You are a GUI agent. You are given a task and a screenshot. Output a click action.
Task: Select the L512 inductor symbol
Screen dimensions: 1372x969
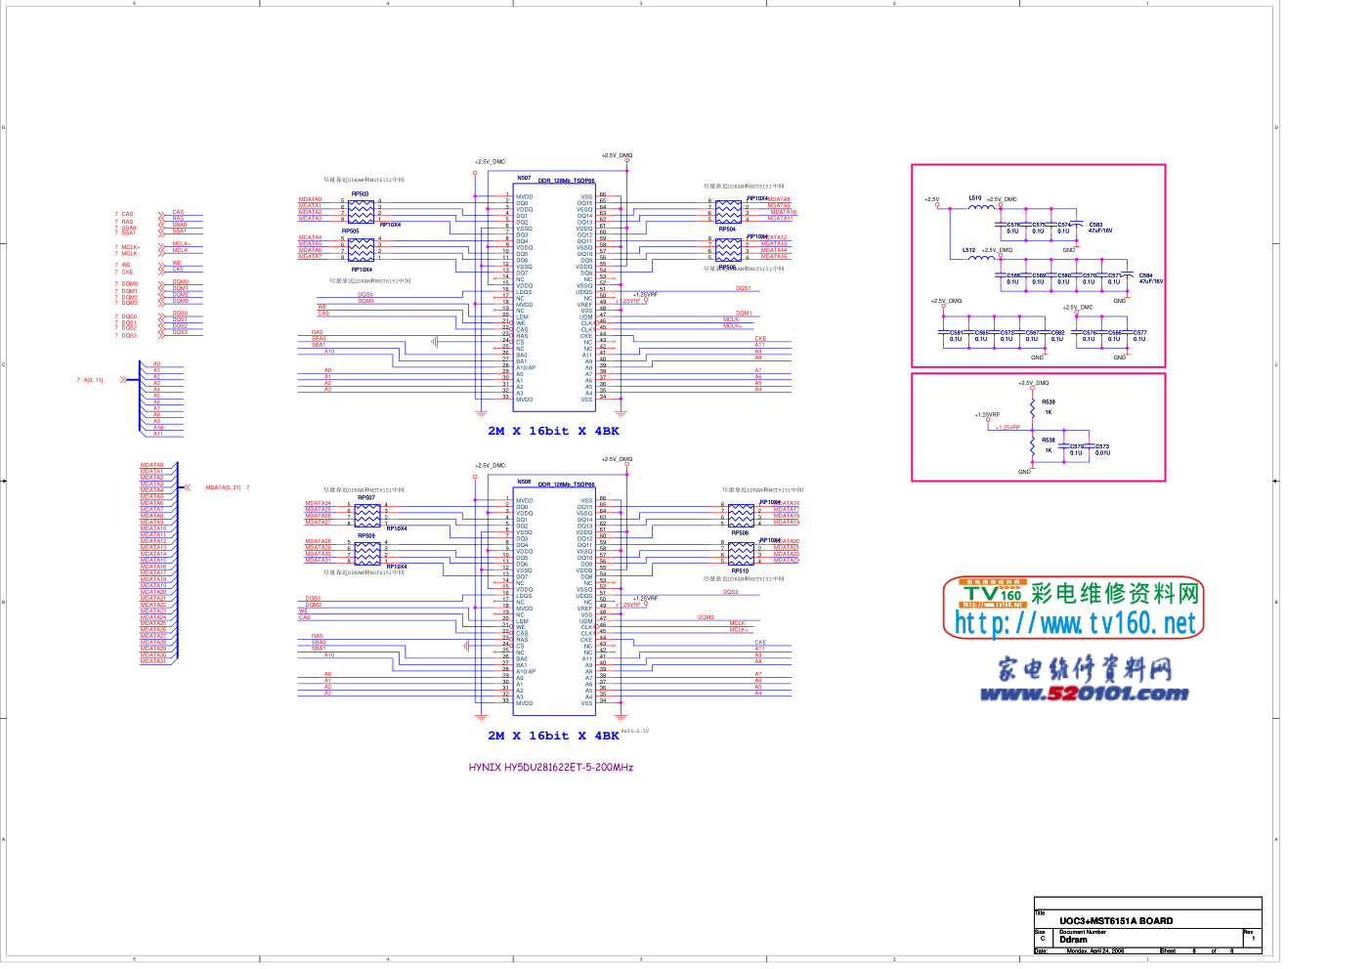[x=980, y=258]
